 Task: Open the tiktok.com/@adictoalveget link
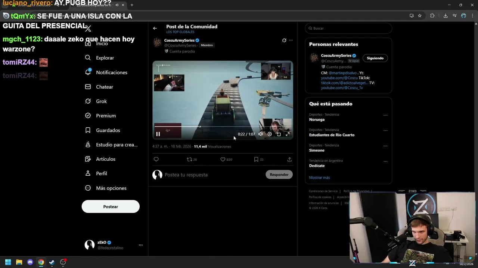(344, 83)
